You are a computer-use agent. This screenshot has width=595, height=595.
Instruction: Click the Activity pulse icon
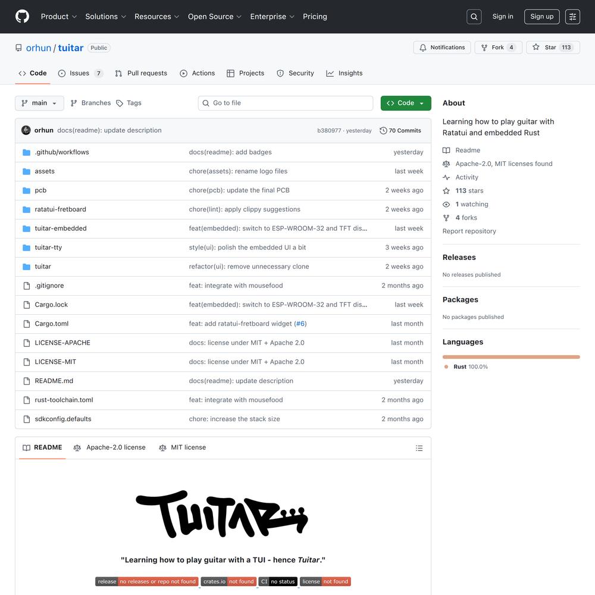[x=446, y=177]
